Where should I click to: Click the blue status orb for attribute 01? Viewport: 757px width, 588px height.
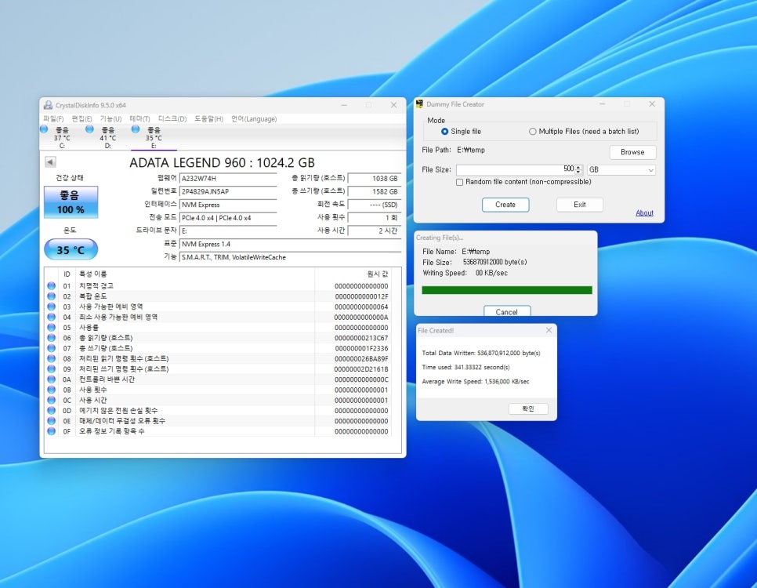[x=52, y=286]
